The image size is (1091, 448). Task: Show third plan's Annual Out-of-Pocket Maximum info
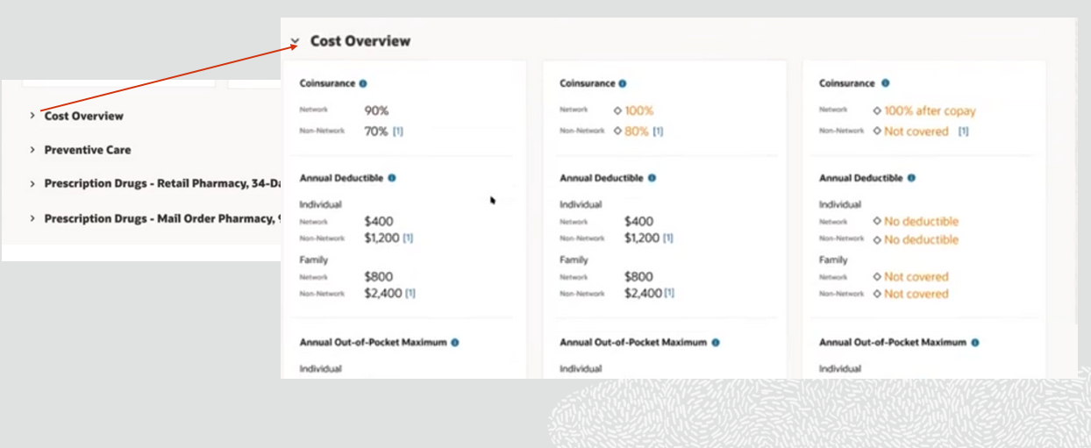pyautogui.click(x=975, y=343)
